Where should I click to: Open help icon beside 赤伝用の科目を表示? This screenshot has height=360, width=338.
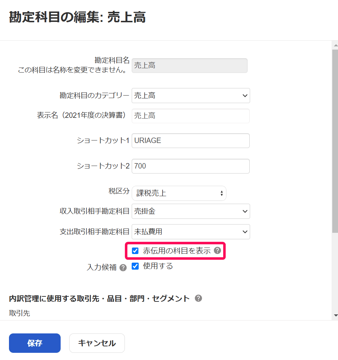click(x=217, y=250)
